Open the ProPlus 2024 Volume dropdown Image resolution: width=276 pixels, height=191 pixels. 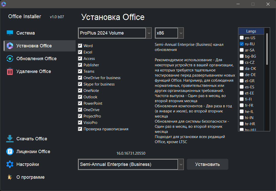pos(149,33)
